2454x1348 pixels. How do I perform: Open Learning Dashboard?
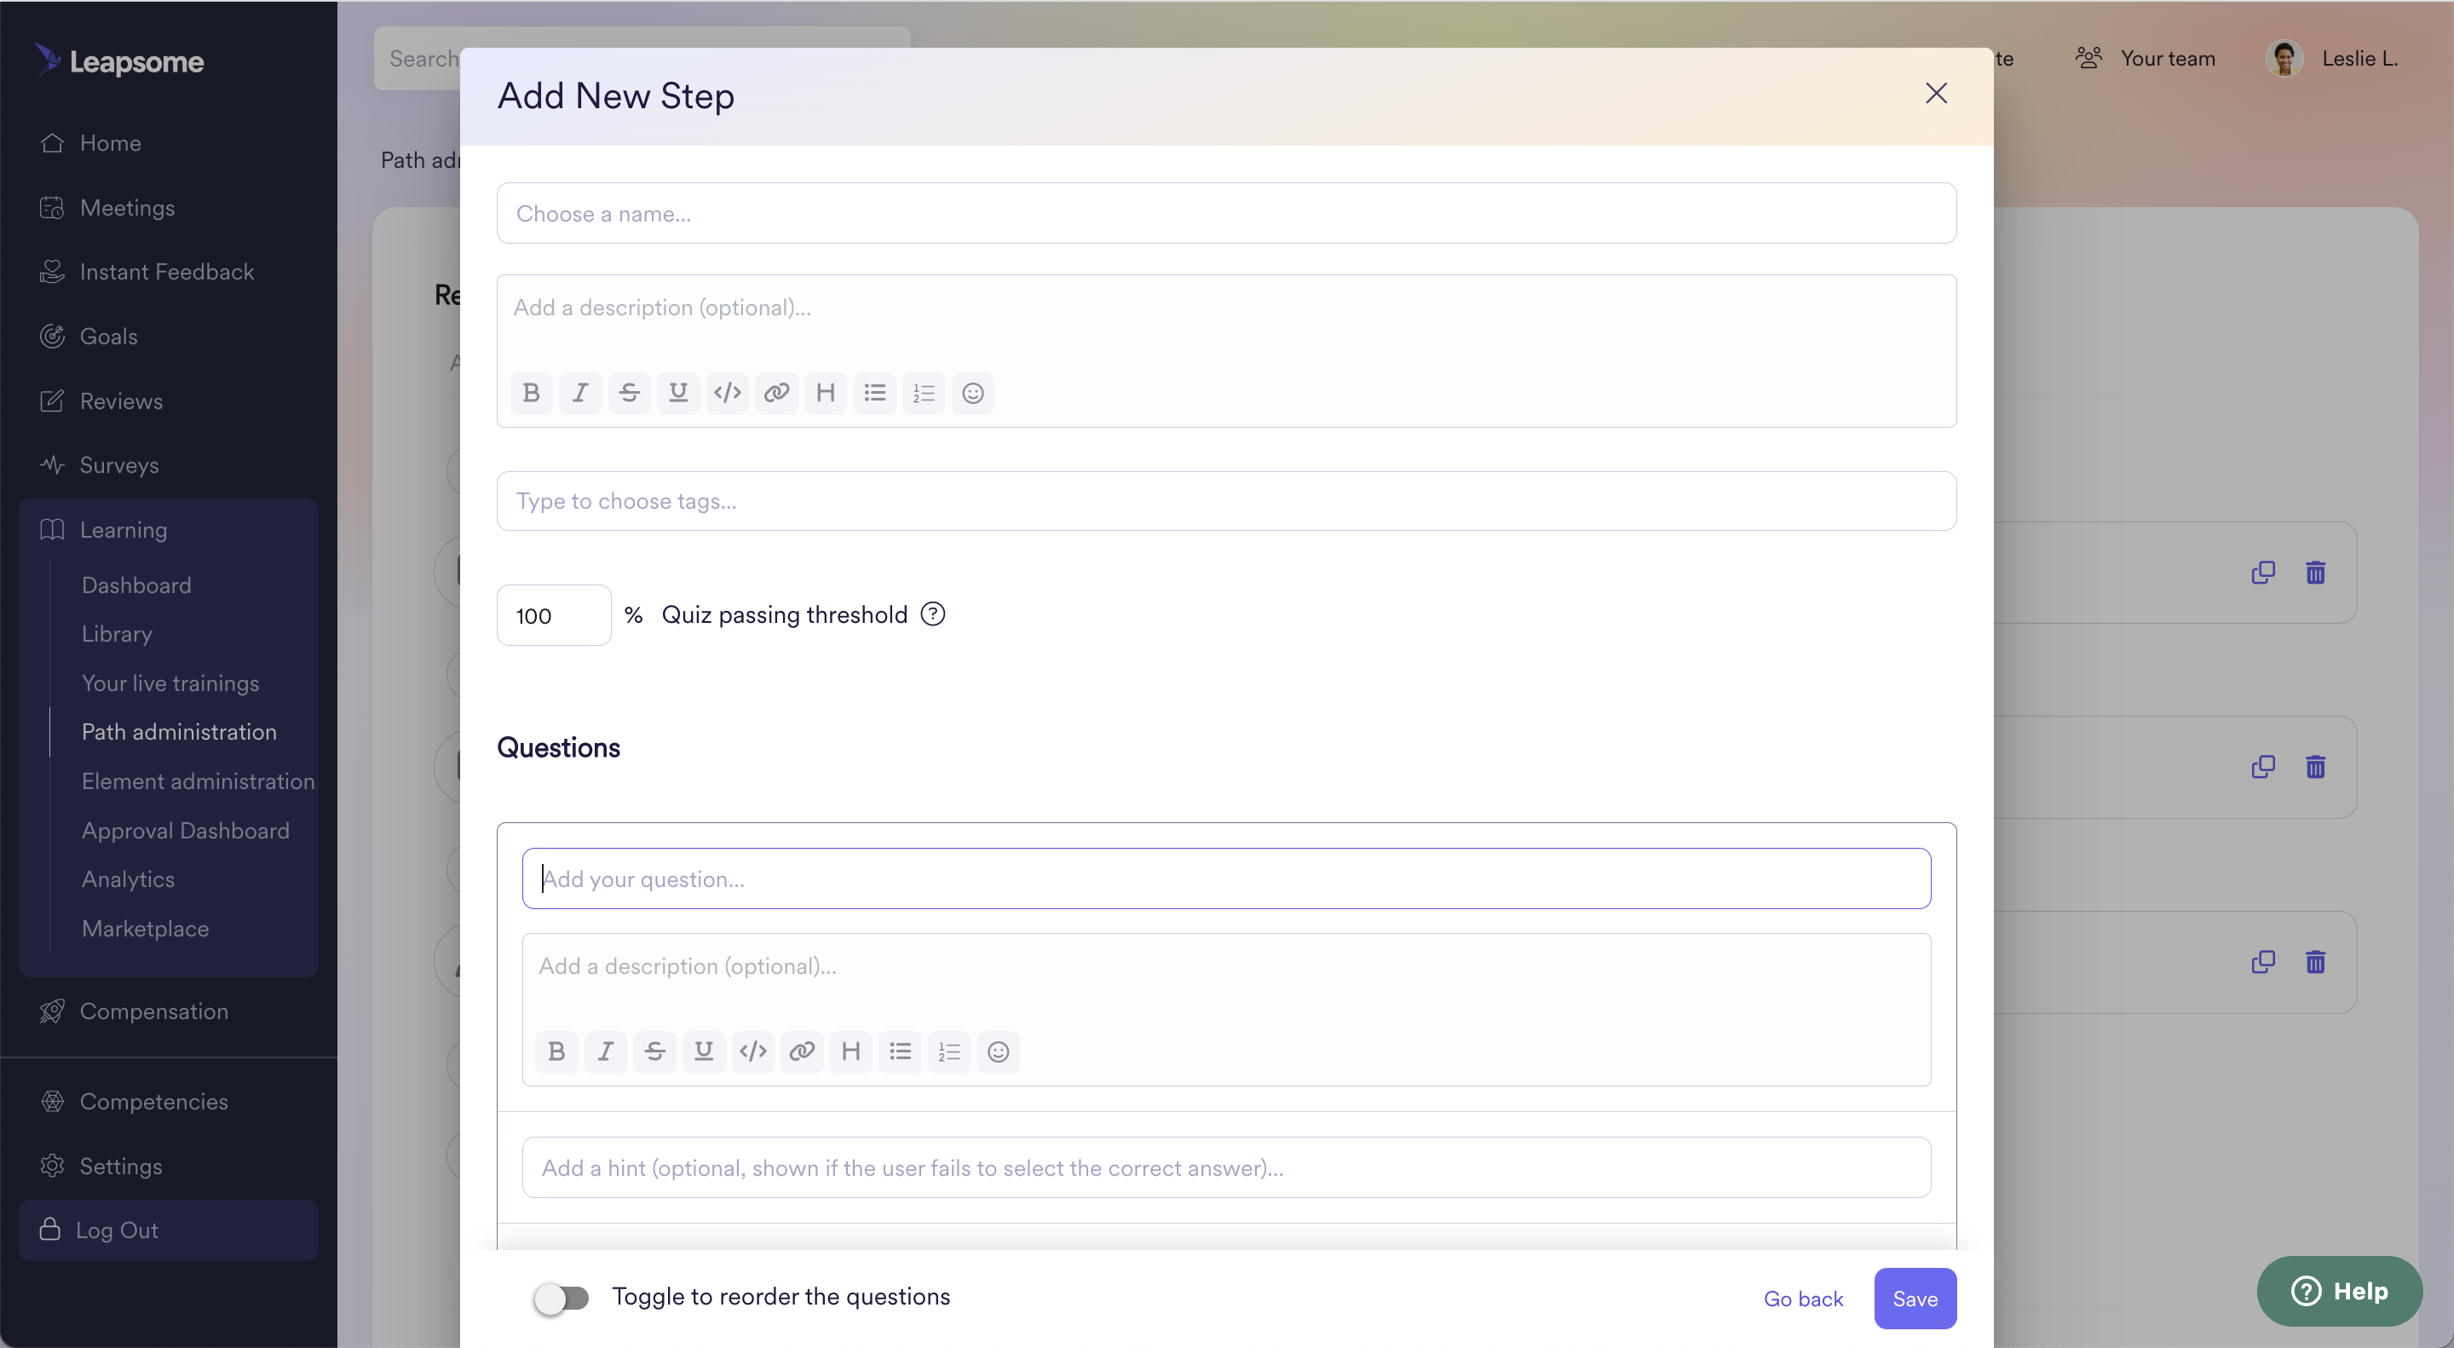[x=136, y=585]
